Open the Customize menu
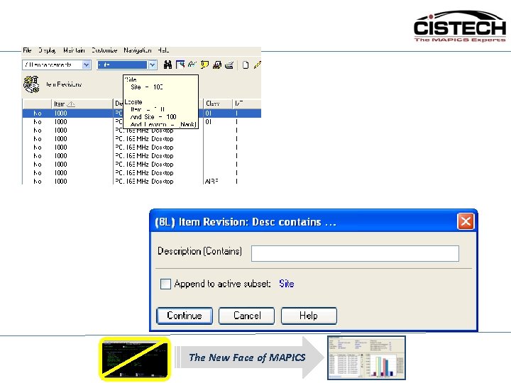The image size is (511, 383). 104,50
